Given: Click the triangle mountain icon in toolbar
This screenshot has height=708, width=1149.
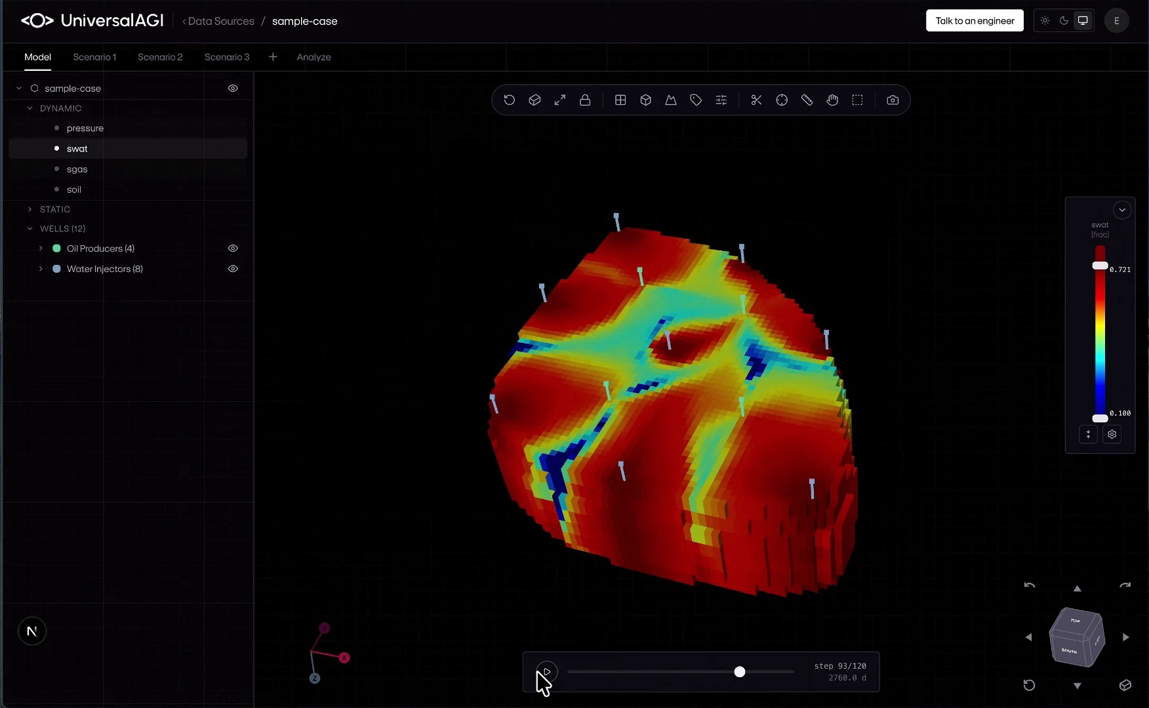Looking at the screenshot, I should tap(671, 100).
